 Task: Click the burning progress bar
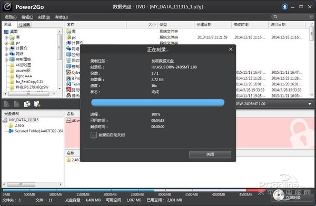click(x=158, y=102)
